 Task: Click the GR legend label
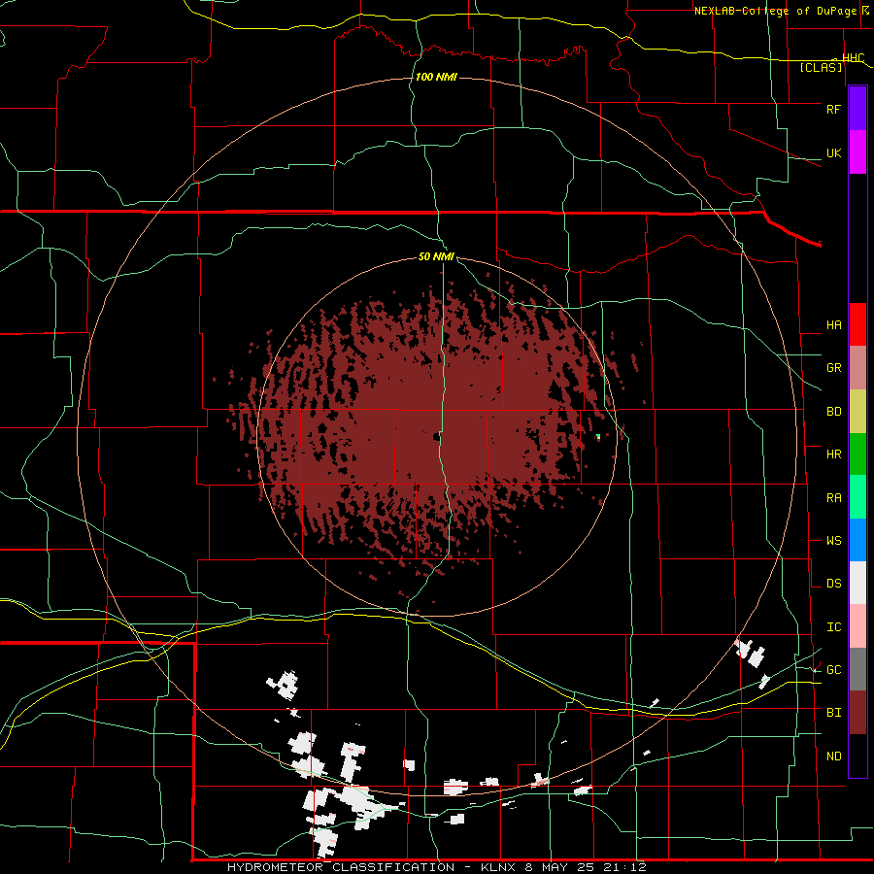(x=833, y=368)
